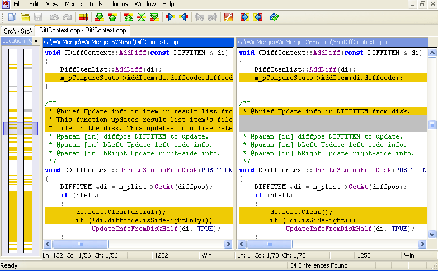Click the New document toolbar icon
Screen dimensions: 438x271
coord(12,17)
